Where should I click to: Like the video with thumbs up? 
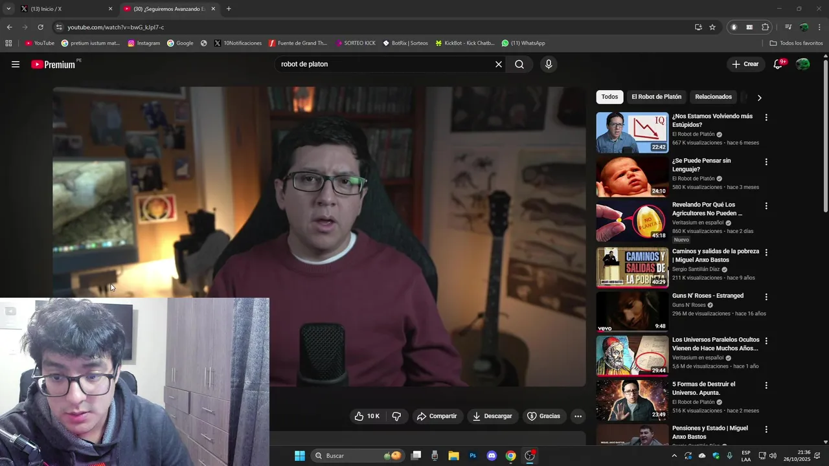point(367,416)
